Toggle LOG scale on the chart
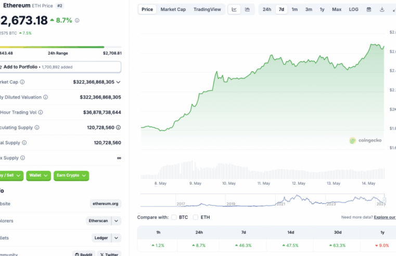 pos(353,9)
